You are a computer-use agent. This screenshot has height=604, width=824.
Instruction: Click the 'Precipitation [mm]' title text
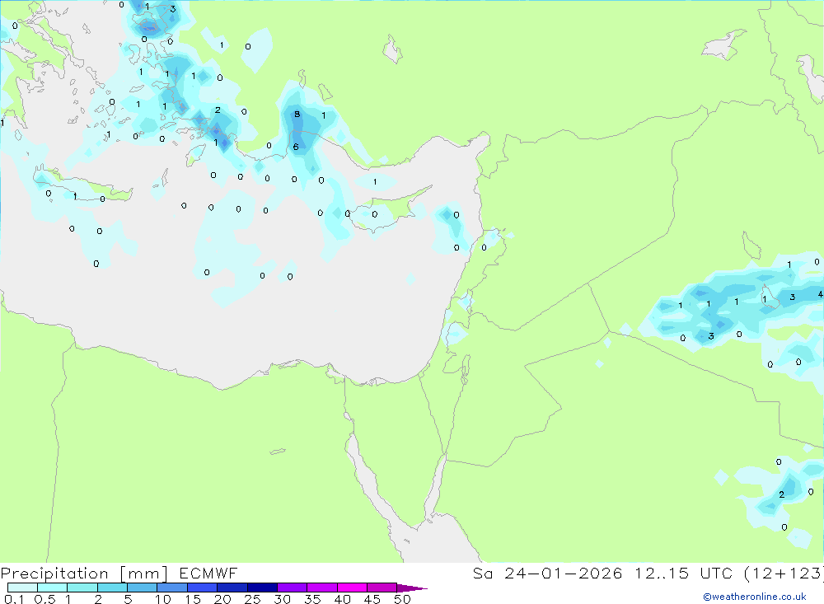(x=84, y=574)
